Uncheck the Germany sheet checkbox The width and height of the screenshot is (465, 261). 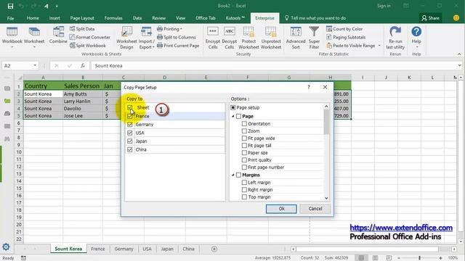pos(129,124)
